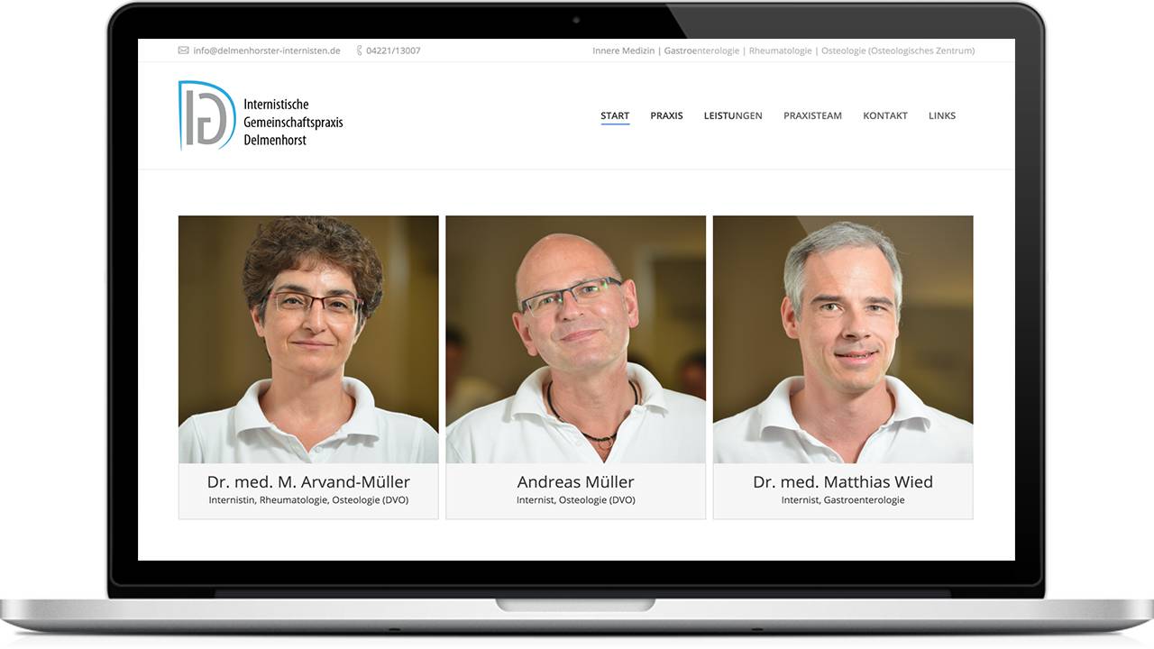
Task: Click the phone icon next to 04221/13007
Action: coord(359,50)
